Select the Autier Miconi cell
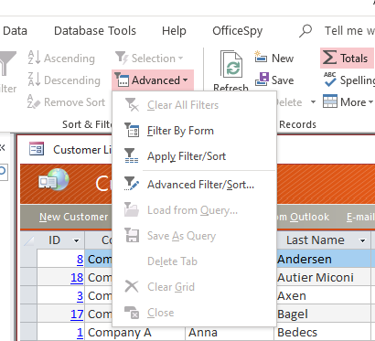This screenshot has height=341, width=375. click(323, 277)
